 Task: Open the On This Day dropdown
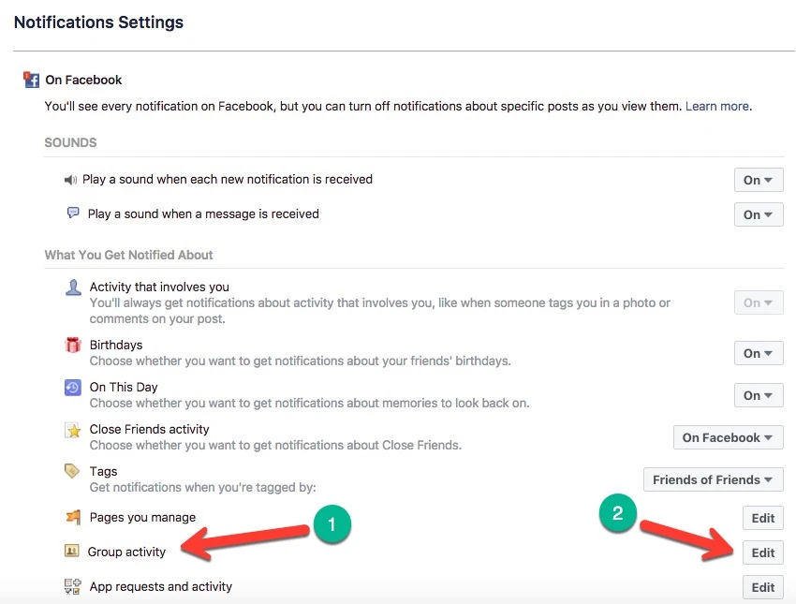click(758, 395)
